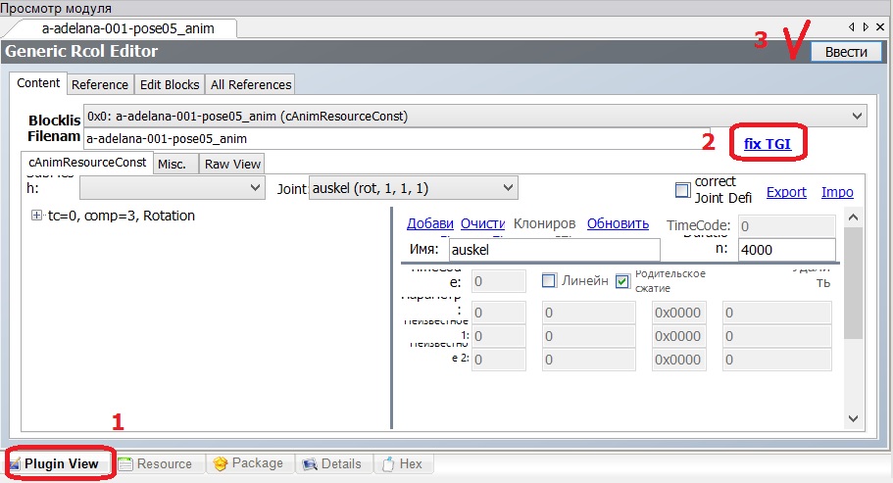Click the fix TGI link
This screenshot has height=483, width=893.
click(x=767, y=144)
